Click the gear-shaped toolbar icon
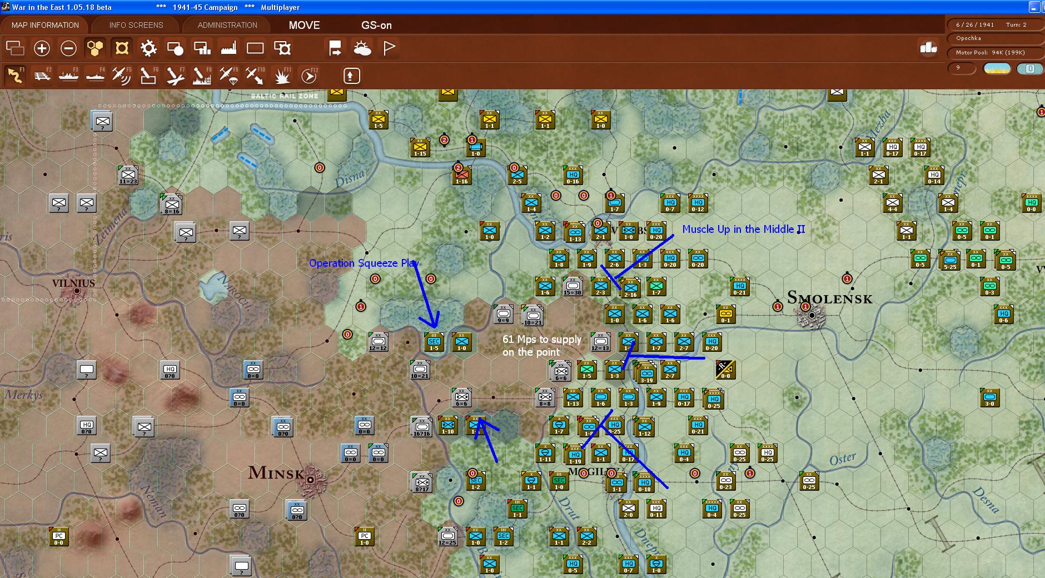The width and height of the screenshot is (1045, 578). 148,48
